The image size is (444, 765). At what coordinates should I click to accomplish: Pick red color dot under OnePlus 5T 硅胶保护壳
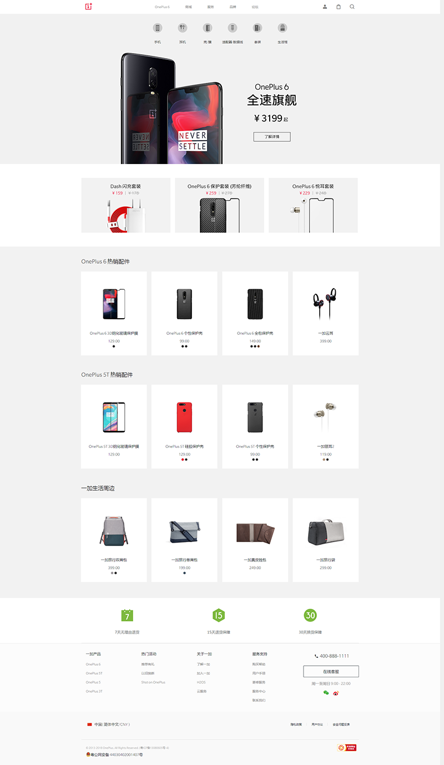coord(183,459)
